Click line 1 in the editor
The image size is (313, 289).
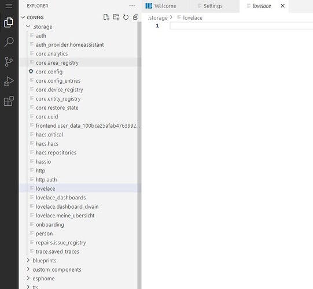241,26
